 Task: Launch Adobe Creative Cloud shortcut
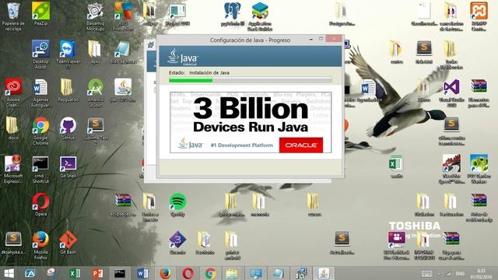tap(13, 92)
